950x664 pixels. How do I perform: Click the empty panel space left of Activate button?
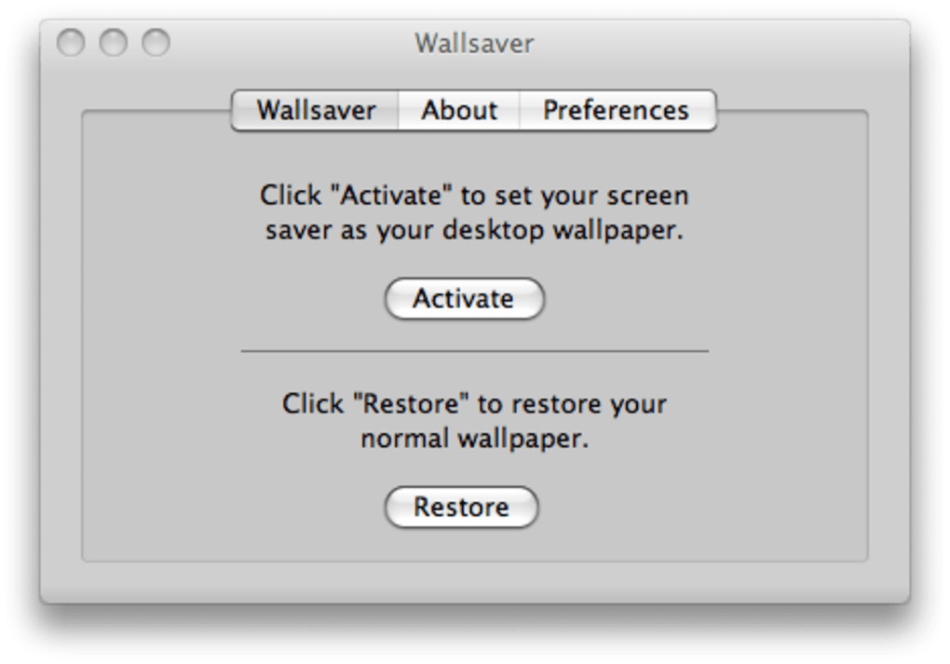(x=233, y=299)
